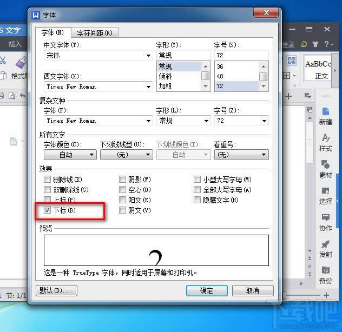Tick the 隐藏文字 hidden text checkbox
This screenshot has height=332, width=342.
coord(198,200)
